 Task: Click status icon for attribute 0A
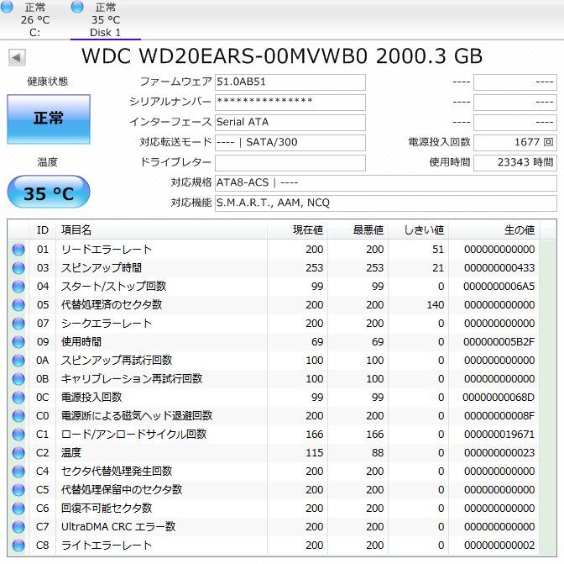(x=18, y=361)
